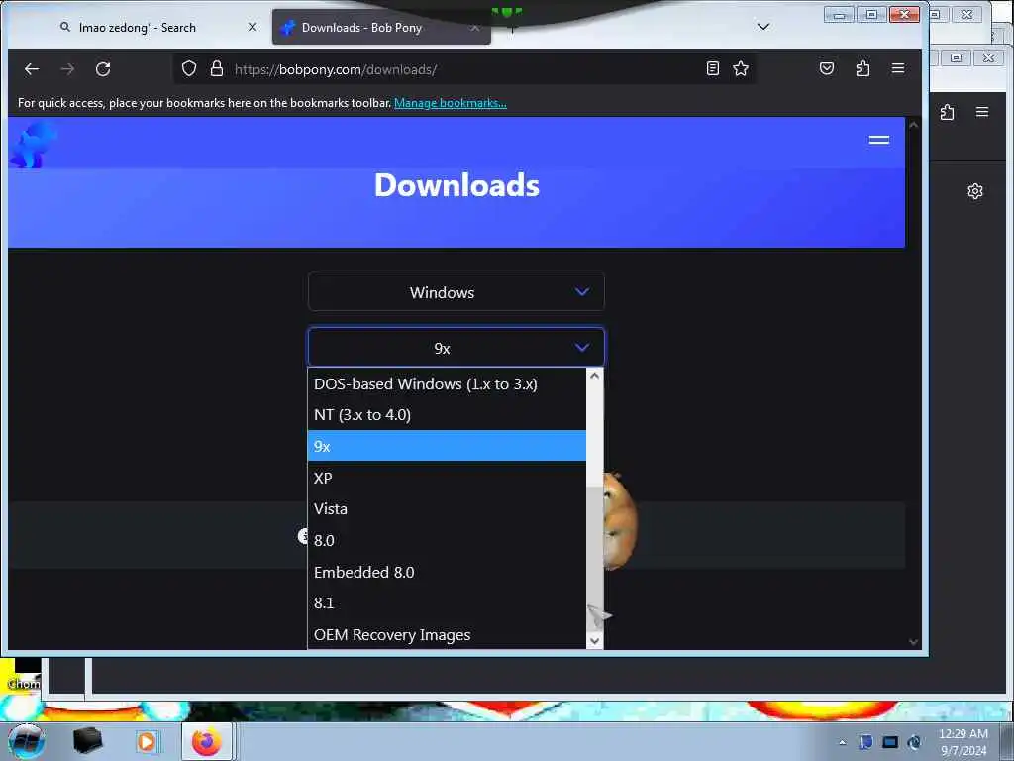Open the volume tray icon
Viewport: 1014px width, 761px height.
[x=914, y=741]
